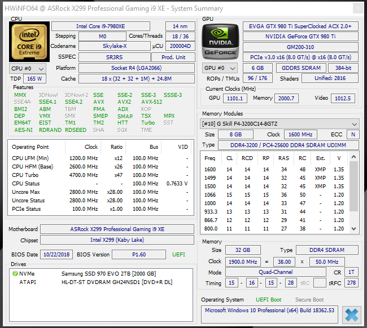
Task: Click the CPU HFM (Base) row
Action: [100, 167]
